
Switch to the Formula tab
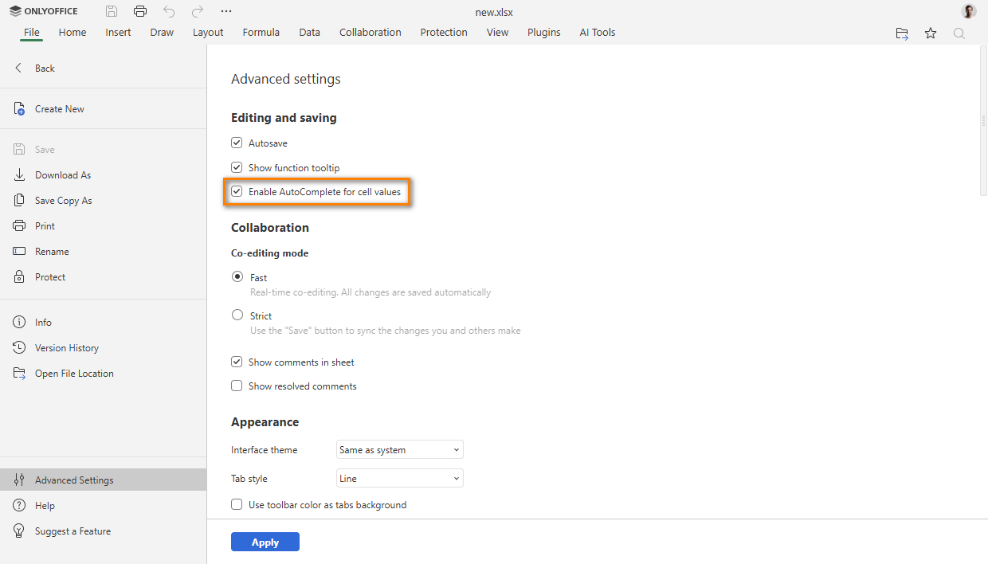pyautogui.click(x=261, y=33)
